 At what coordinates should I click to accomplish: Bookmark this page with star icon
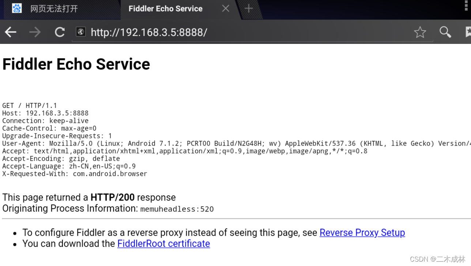click(420, 32)
